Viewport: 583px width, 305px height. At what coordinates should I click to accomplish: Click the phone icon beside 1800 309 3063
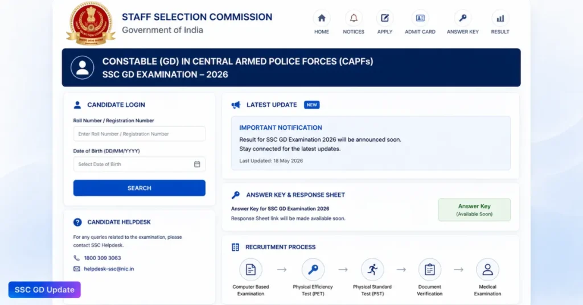point(77,258)
